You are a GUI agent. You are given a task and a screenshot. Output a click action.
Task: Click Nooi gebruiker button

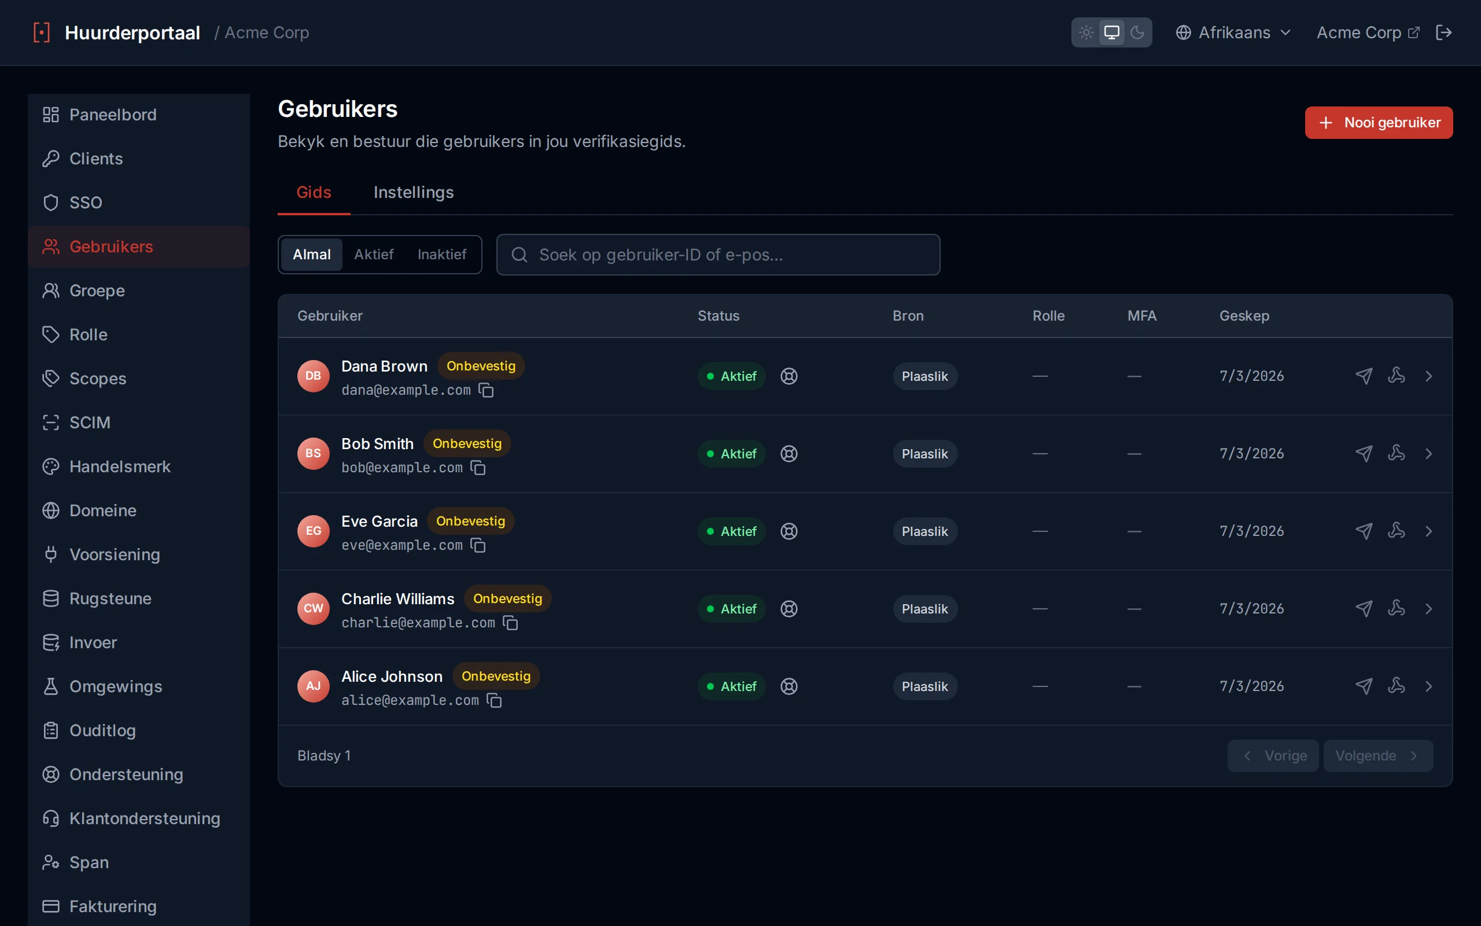click(x=1379, y=123)
